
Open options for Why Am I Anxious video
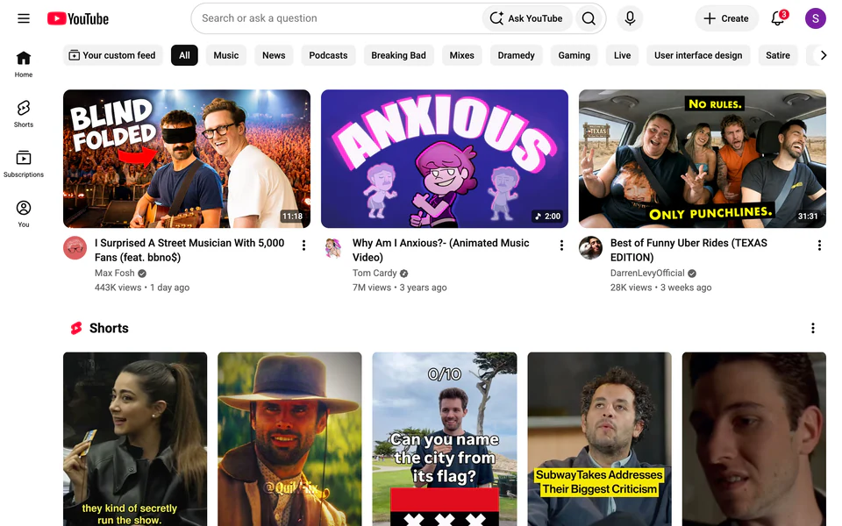(561, 245)
